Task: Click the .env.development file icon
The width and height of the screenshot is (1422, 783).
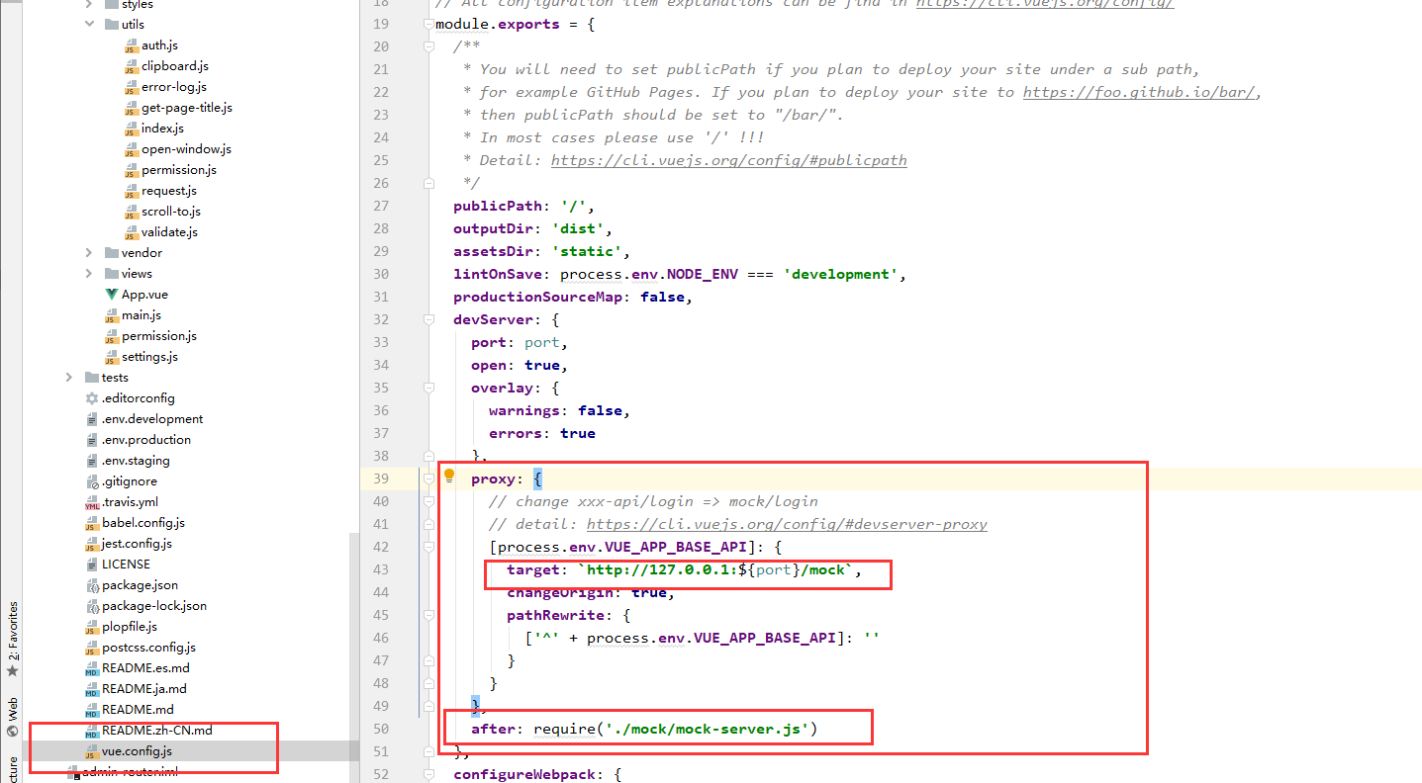Action: (x=92, y=419)
